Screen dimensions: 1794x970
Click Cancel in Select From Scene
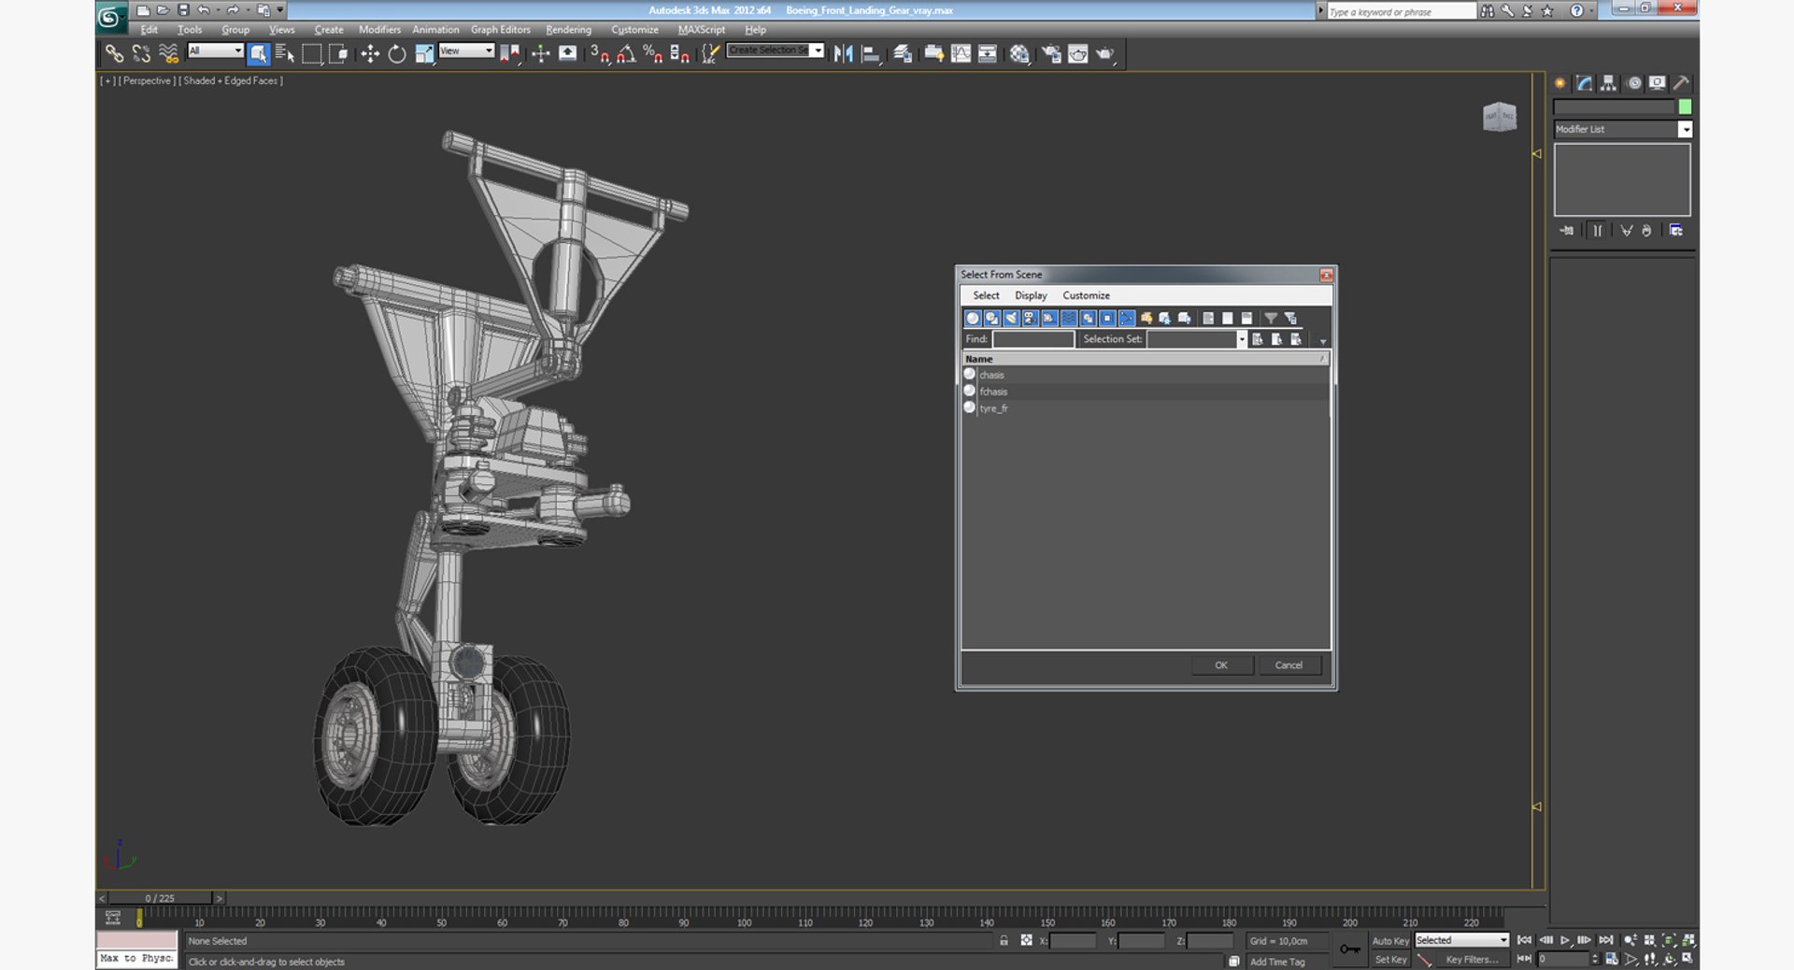click(1289, 665)
